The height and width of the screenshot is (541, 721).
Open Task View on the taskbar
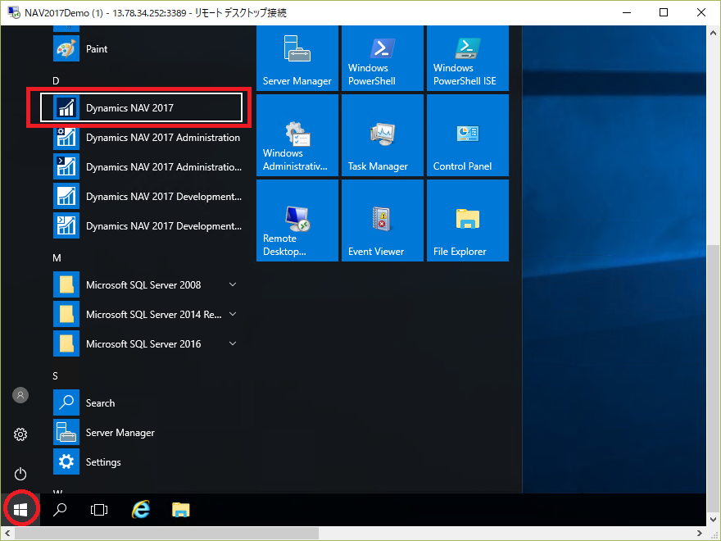pos(99,509)
